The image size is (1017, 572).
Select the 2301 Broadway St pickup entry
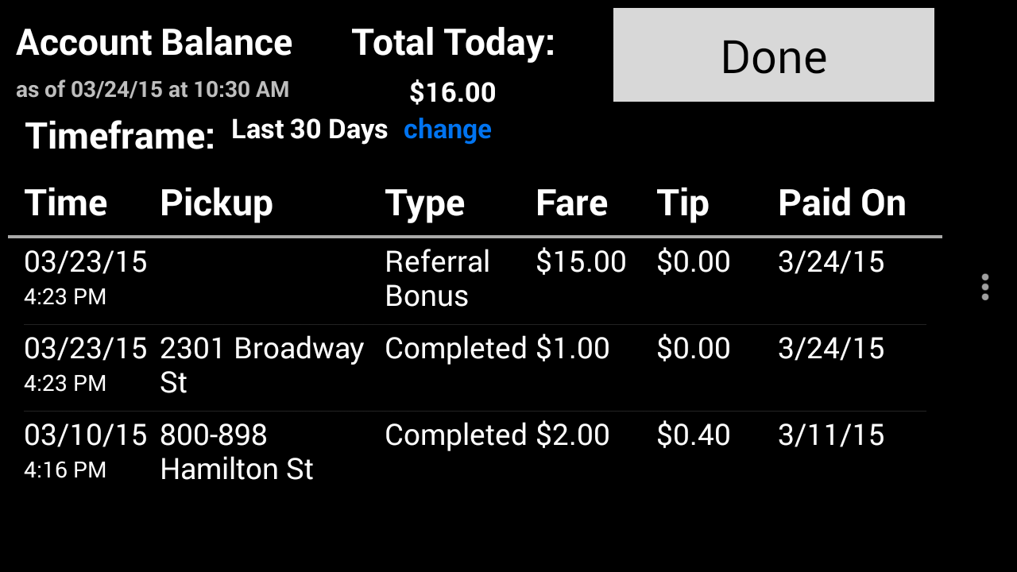coord(261,365)
